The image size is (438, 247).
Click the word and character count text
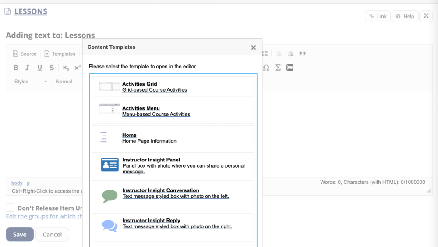pyautogui.click(x=373, y=182)
